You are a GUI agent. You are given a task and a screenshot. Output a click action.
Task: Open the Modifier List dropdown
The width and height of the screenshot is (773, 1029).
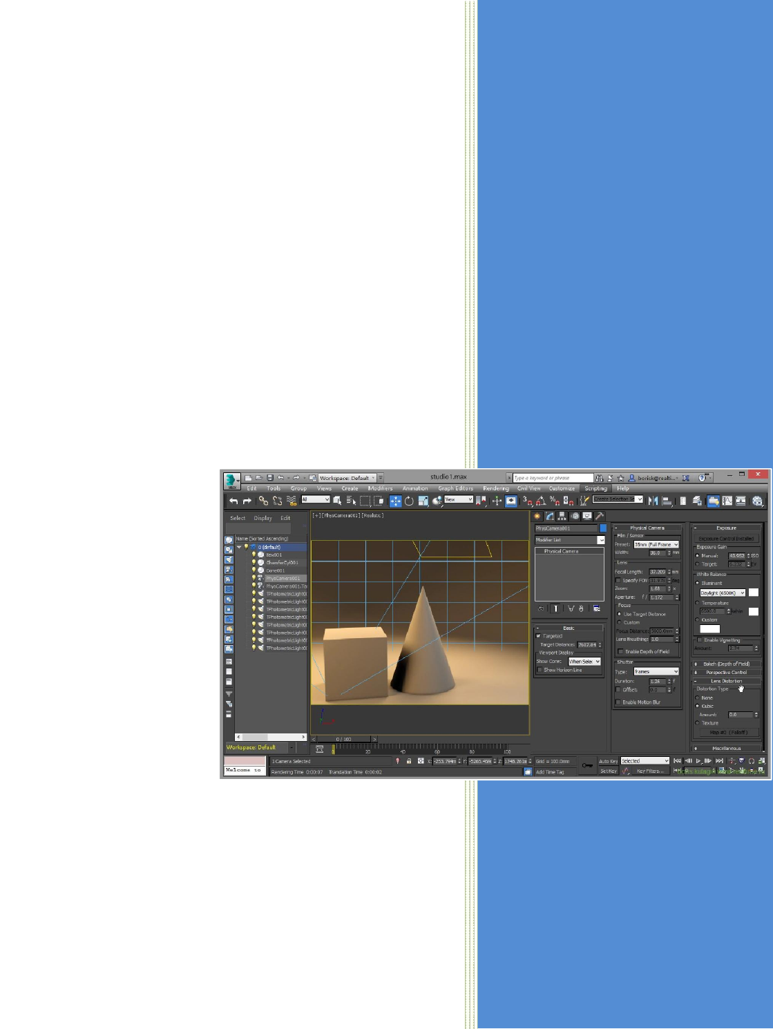pyautogui.click(x=600, y=540)
